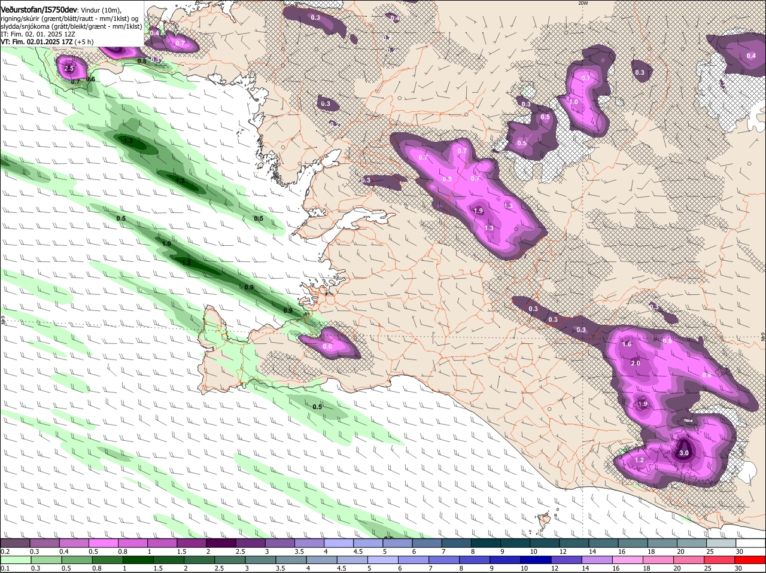Click the 1.6 snowfall value label

point(627,344)
